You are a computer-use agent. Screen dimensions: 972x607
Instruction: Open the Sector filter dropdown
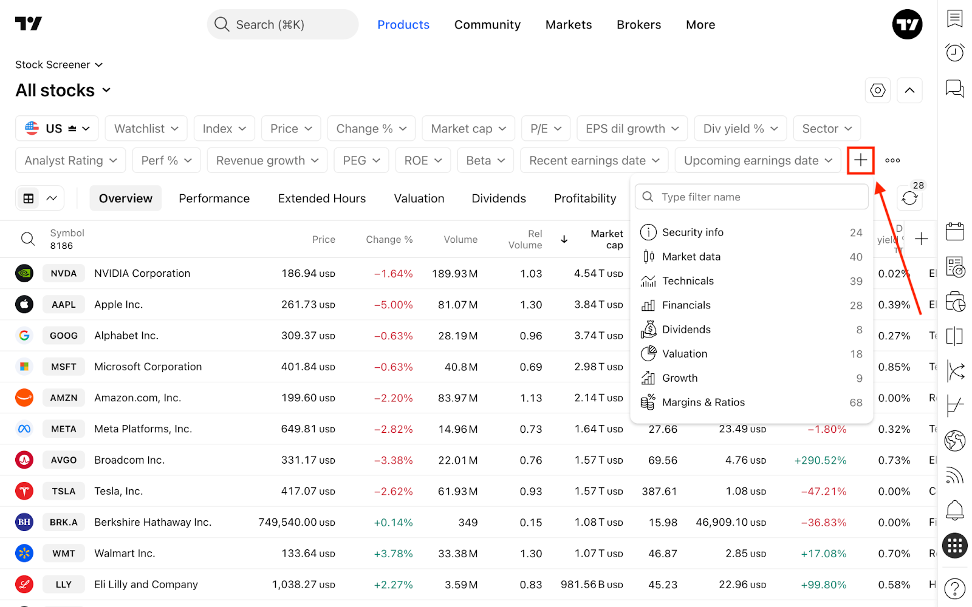(x=827, y=129)
